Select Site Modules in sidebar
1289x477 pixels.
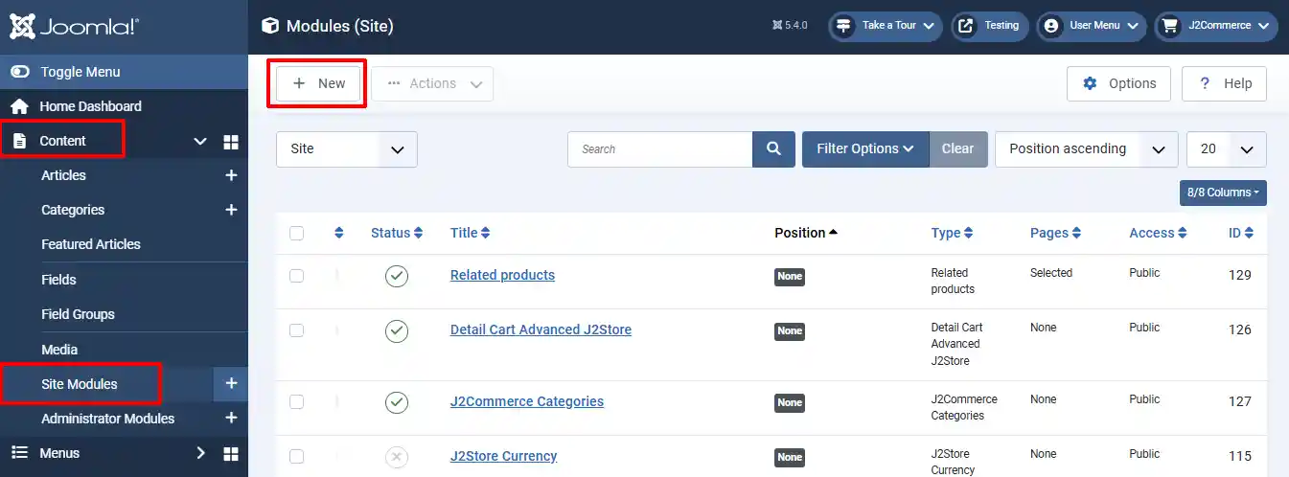click(x=80, y=384)
